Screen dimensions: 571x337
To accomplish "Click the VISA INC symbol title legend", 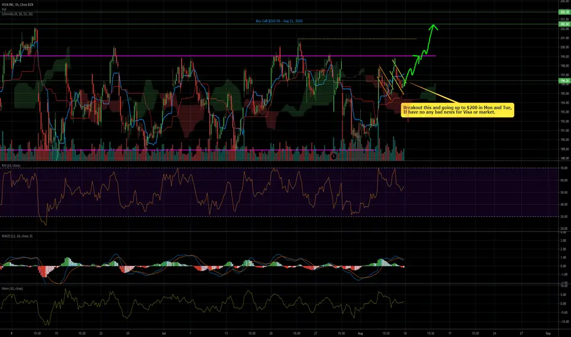I will [18, 4].
